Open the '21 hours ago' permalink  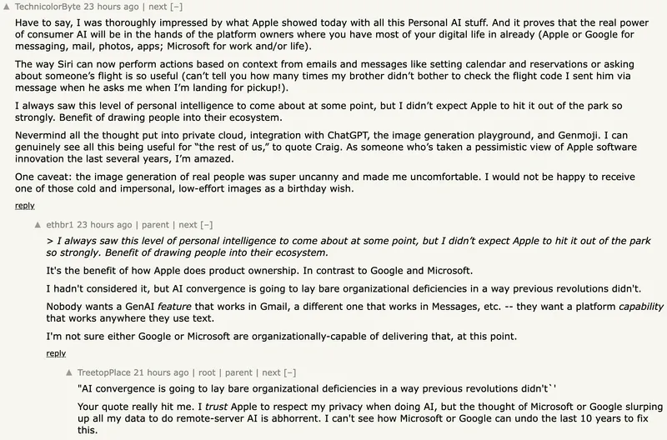coord(161,372)
